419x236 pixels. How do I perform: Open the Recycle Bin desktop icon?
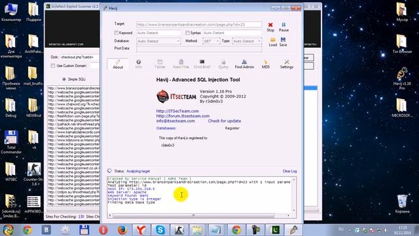pos(402,204)
